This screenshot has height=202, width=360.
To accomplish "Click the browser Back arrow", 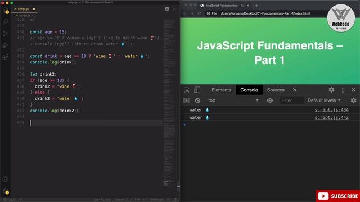I will 185,13.
